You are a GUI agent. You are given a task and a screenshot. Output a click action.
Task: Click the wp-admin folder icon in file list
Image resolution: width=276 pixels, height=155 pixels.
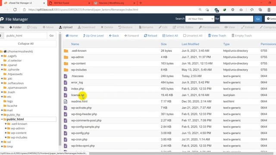coord(66,57)
